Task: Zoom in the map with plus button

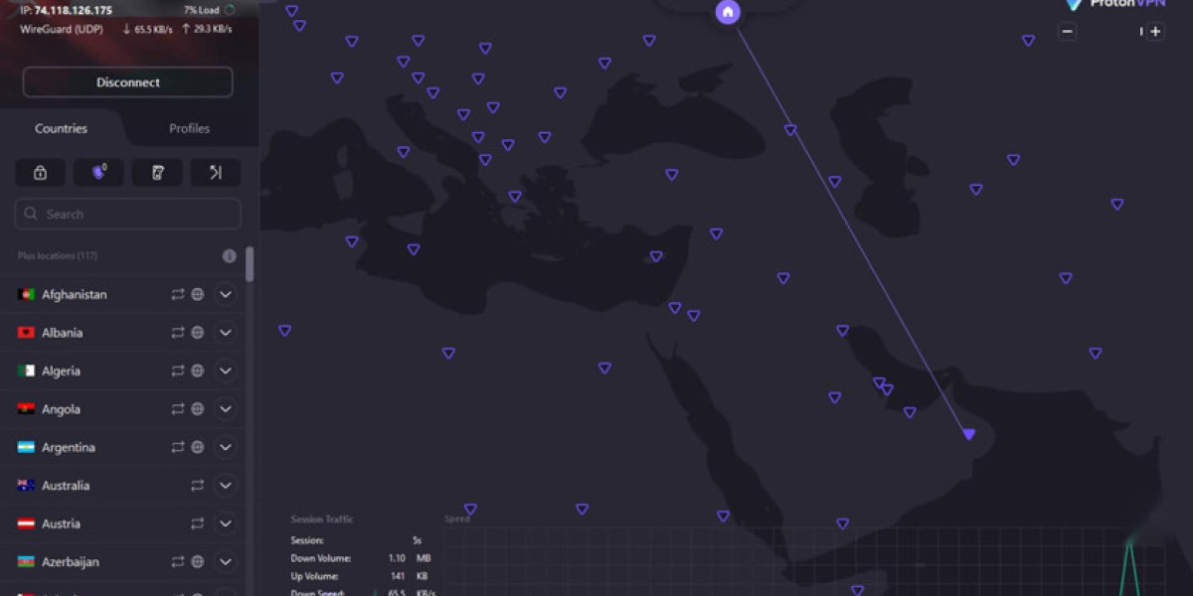Action: (x=1155, y=32)
